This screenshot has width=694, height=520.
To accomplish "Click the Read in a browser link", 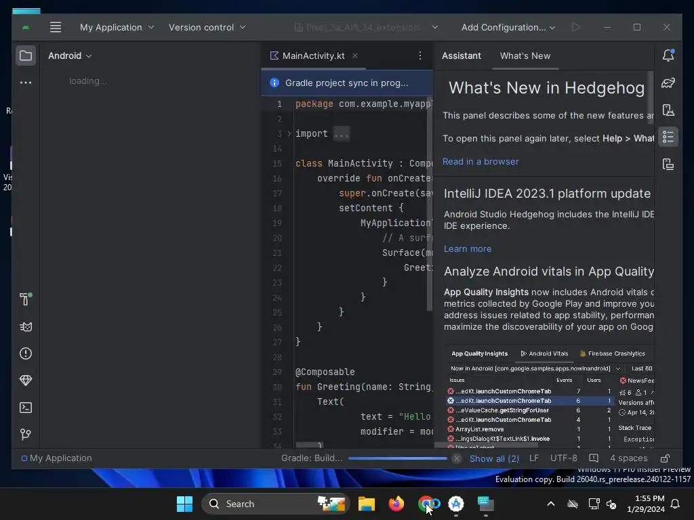I will (x=481, y=162).
